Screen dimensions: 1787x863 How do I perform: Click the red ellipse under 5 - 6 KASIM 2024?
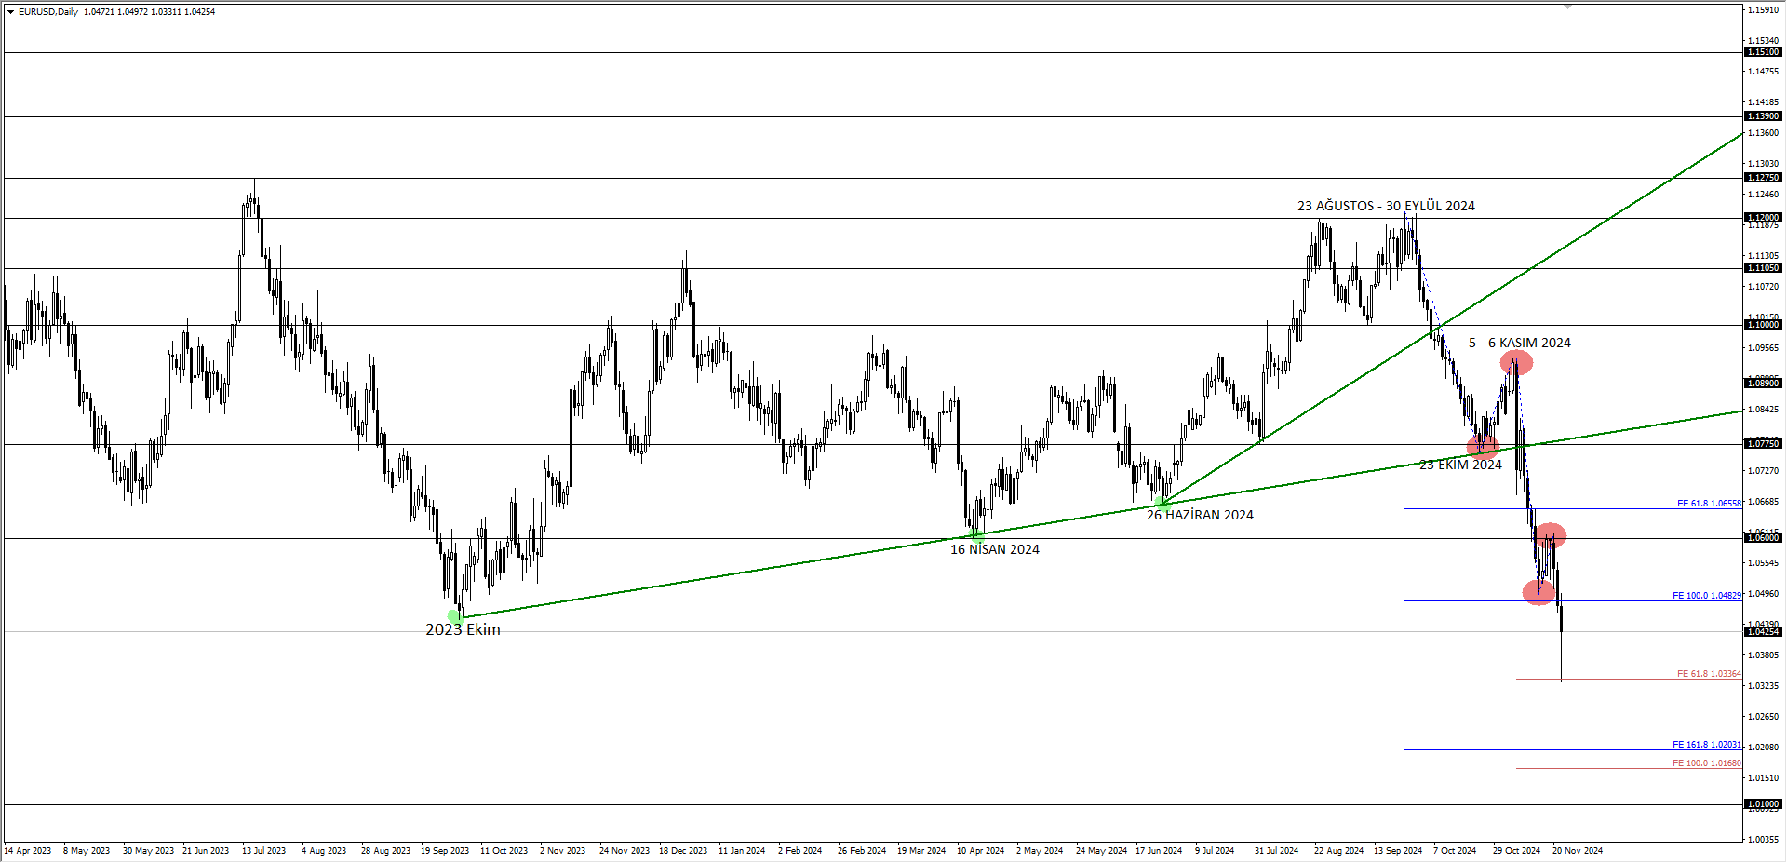[1516, 363]
